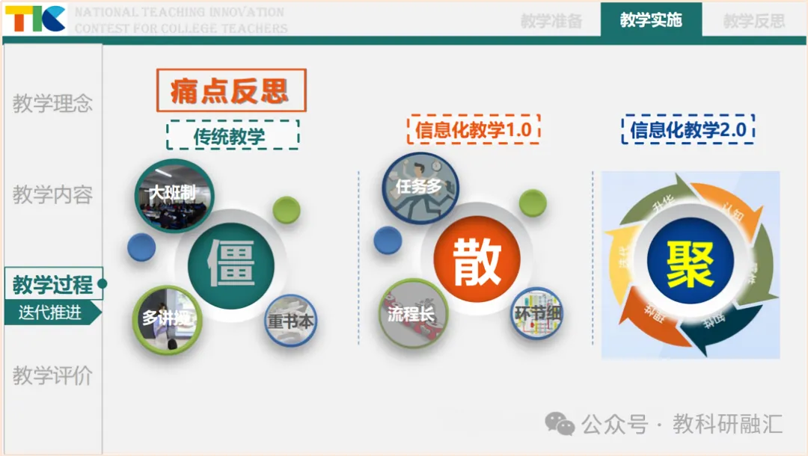Click the teal dot next to 教学过程
Screen dimensions: 808x456
click(102, 283)
